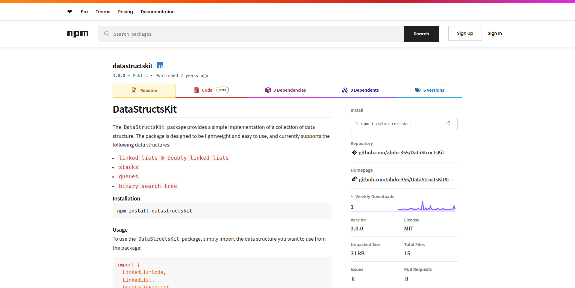Click the tag icon on the Versions tab
Image resolution: width=575 pixels, height=288 pixels.
pyautogui.click(x=417, y=90)
